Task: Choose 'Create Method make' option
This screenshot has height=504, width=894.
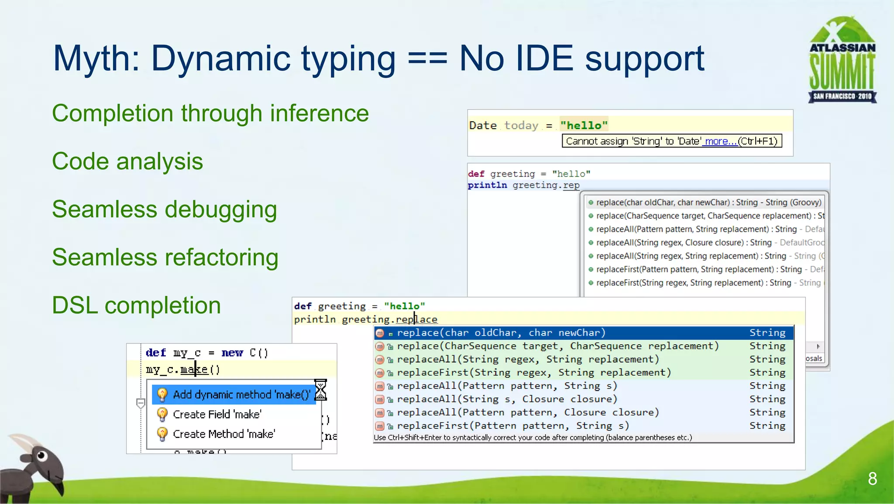Action: point(223,434)
